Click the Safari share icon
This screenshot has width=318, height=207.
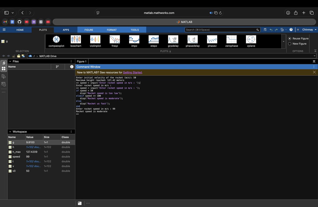pyautogui.click(x=296, y=12)
